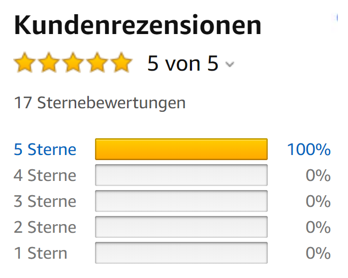The image size is (348, 278).
Task: Click the 1 Stern label
Action: [x=41, y=253]
